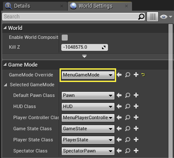Collapse the World section
The image size is (174, 158).
[x=5, y=28]
